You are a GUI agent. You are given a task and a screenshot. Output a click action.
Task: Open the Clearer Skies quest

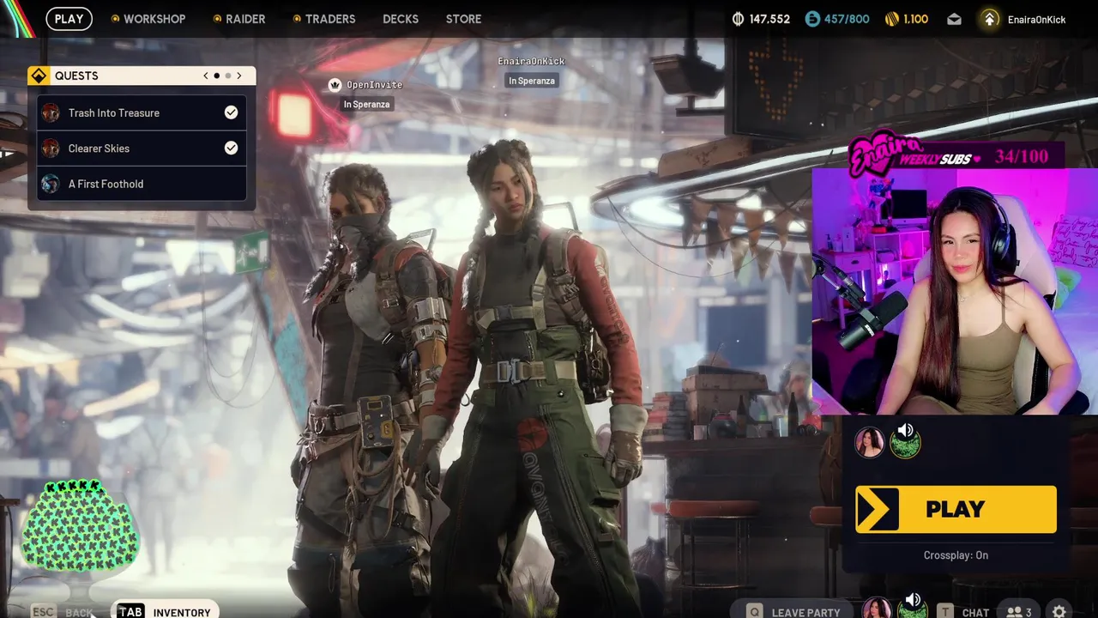click(142, 148)
